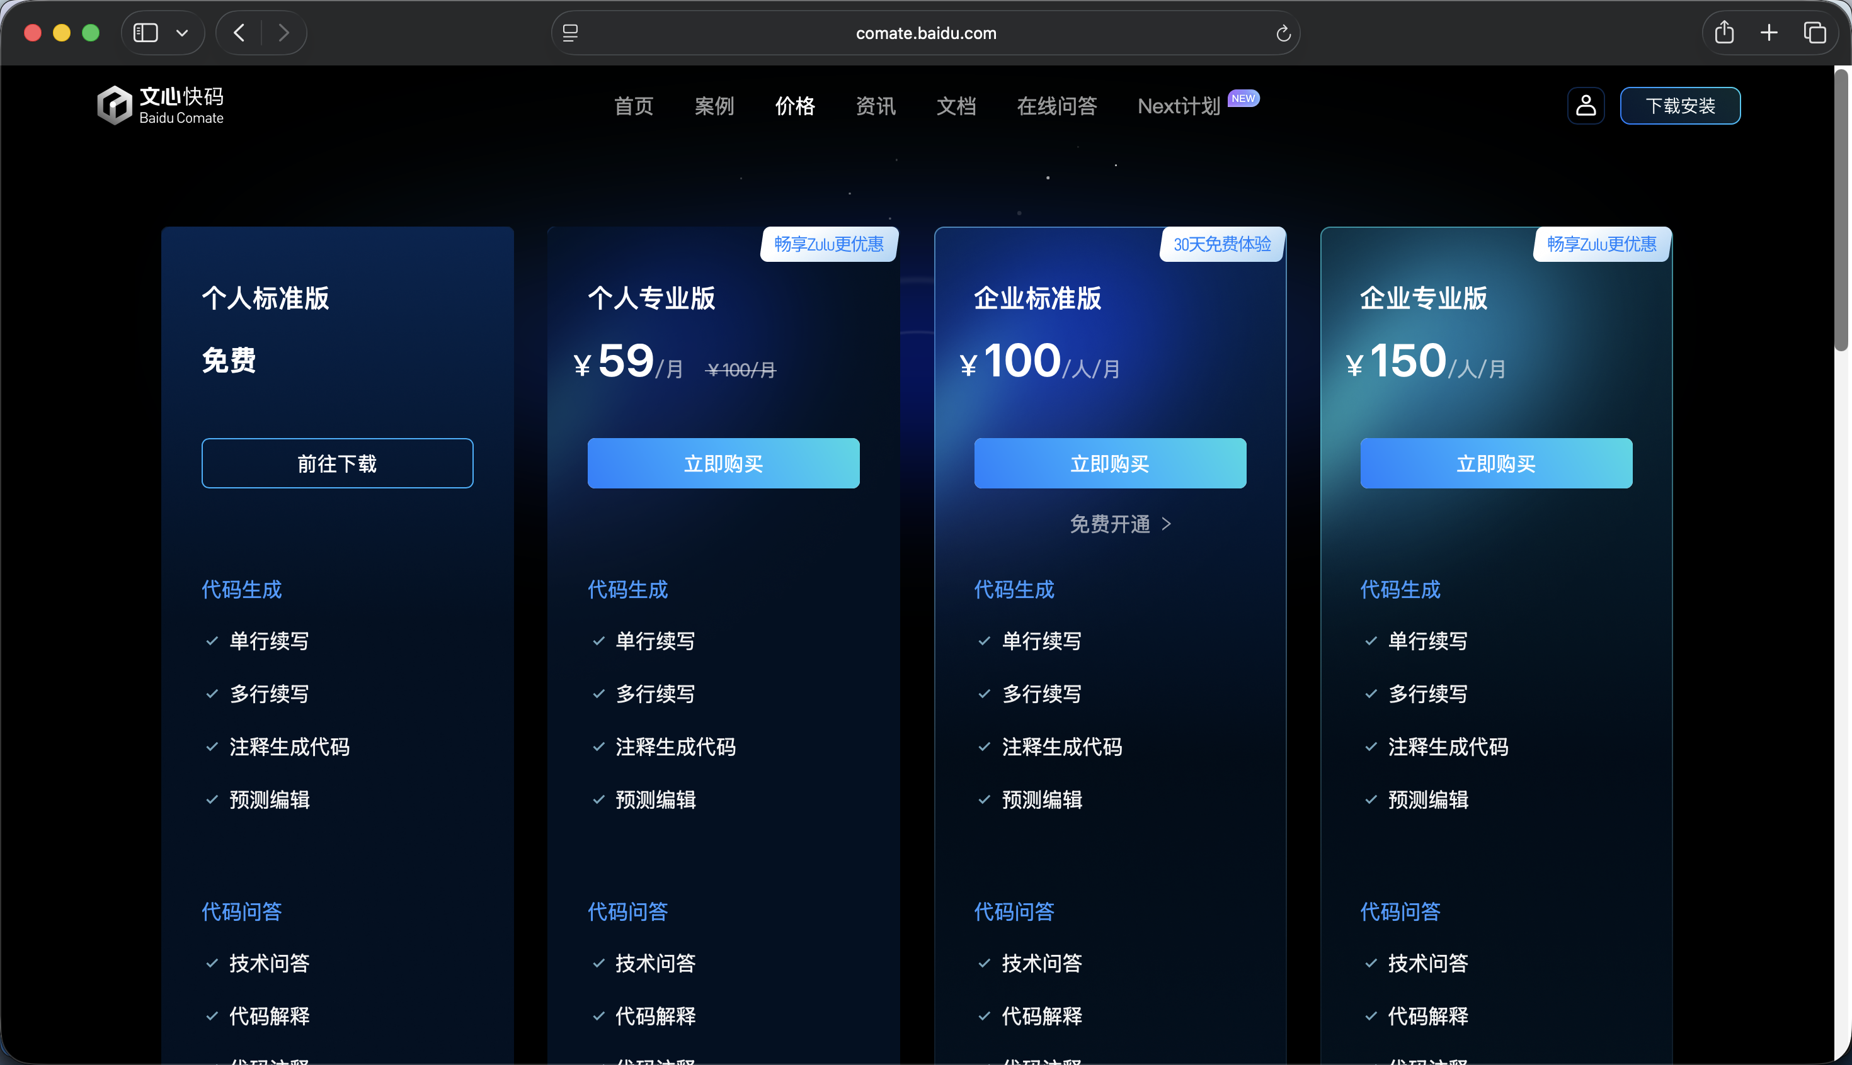The width and height of the screenshot is (1852, 1065).
Task: Show the tab overview icon
Action: point(1815,33)
